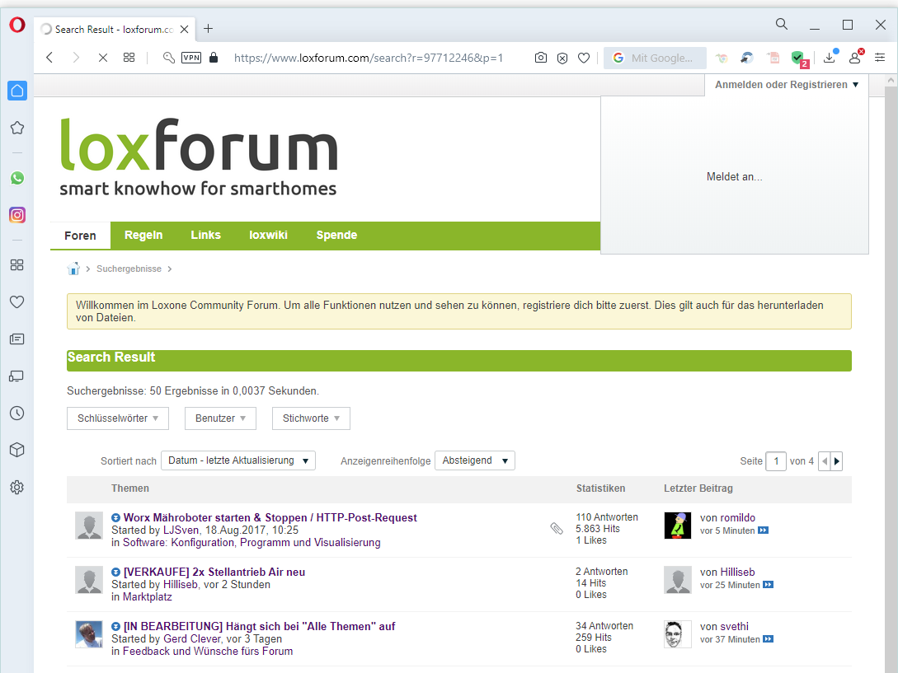
Task: Open WhatsApp in sidebar
Action: click(x=17, y=178)
